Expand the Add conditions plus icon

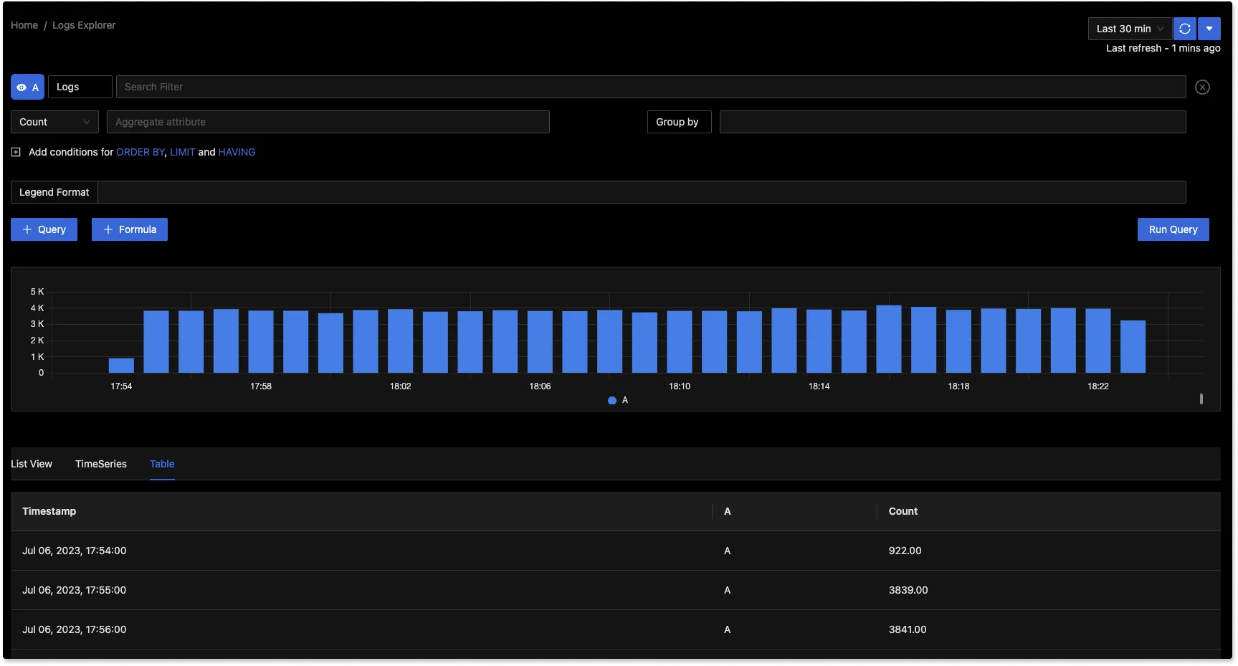pos(16,152)
